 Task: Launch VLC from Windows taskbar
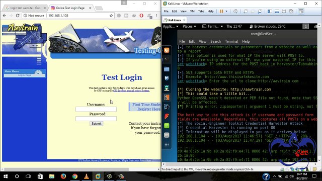[87, 176]
